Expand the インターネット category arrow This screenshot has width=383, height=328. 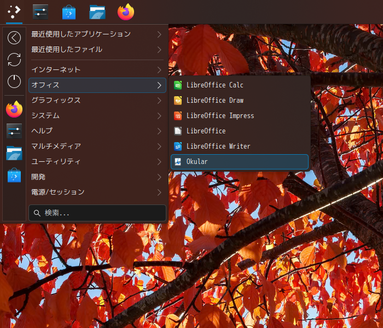pos(159,70)
